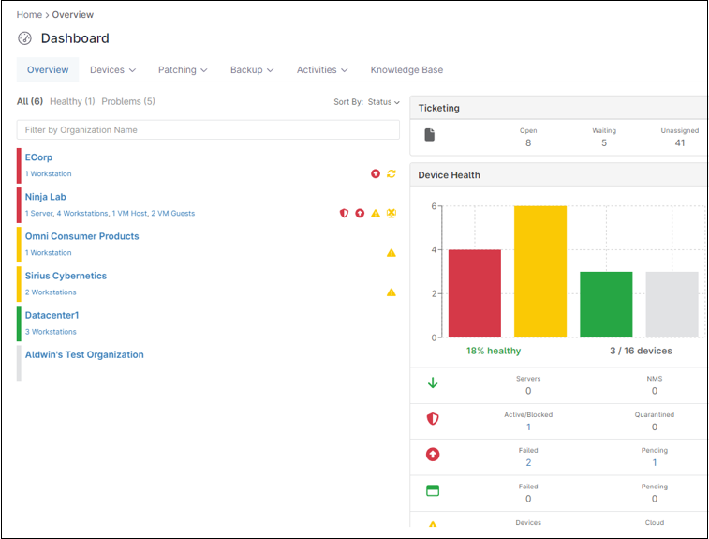Click the Filter by Organization Name field
709x539 pixels.
(x=208, y=130)
